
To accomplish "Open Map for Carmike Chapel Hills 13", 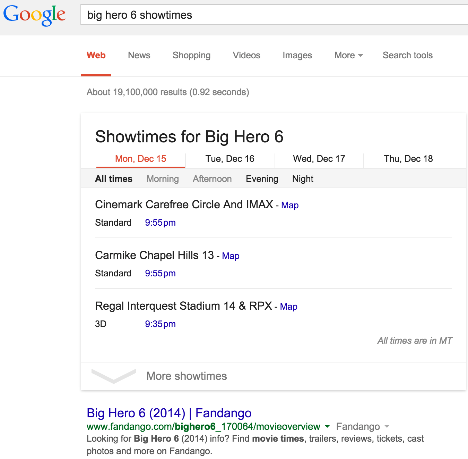I will pyautogui.click(x=231, y=256).
